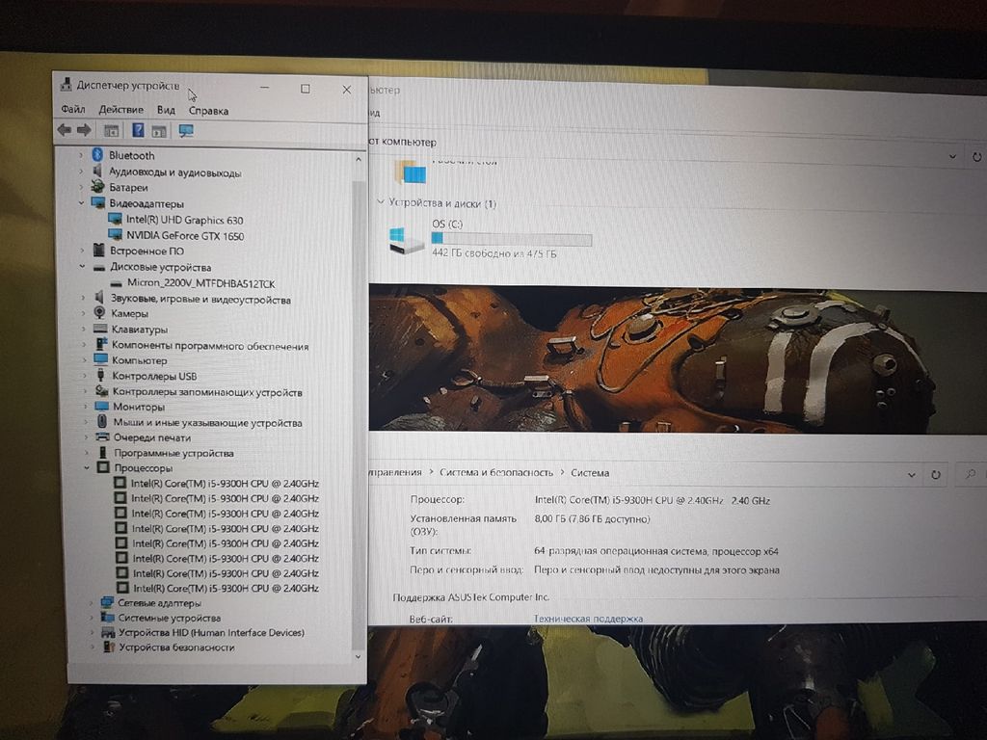Expand the Программные устройства category
This screenshot has width=987, height=740.
[86, 453]
